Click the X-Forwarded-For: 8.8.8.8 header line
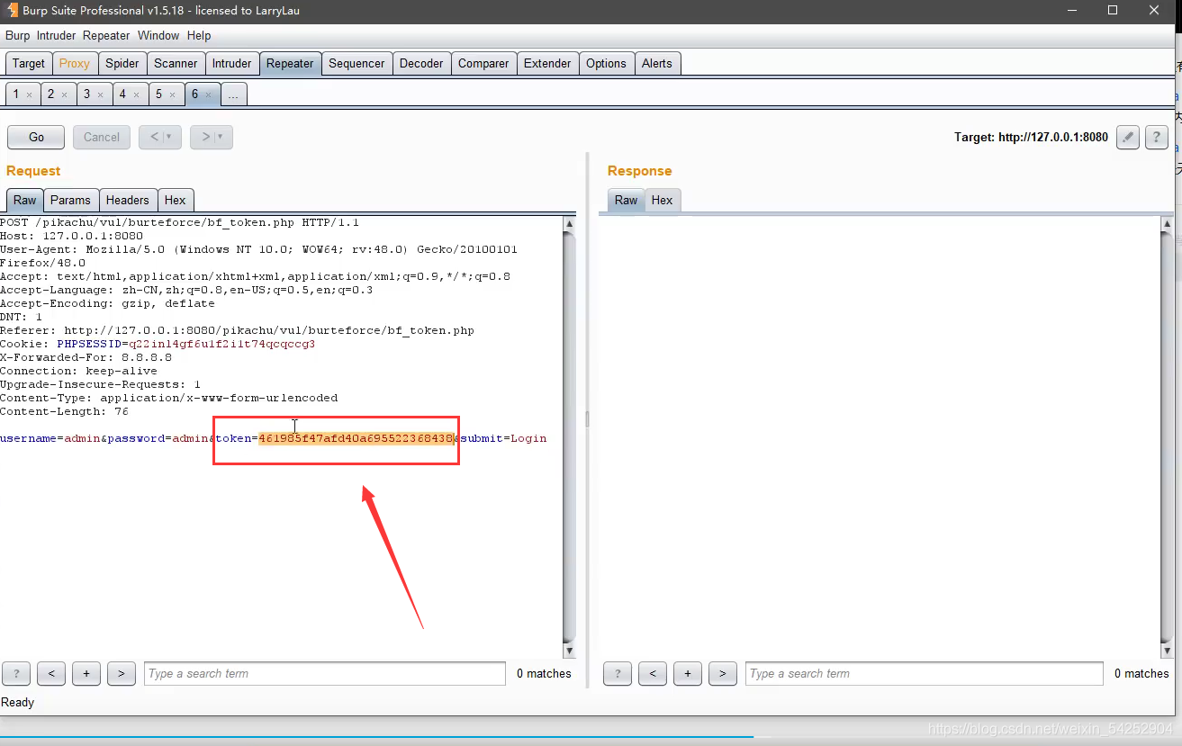This screenshot has width=1182, height=746. click(x=86, y=357)
